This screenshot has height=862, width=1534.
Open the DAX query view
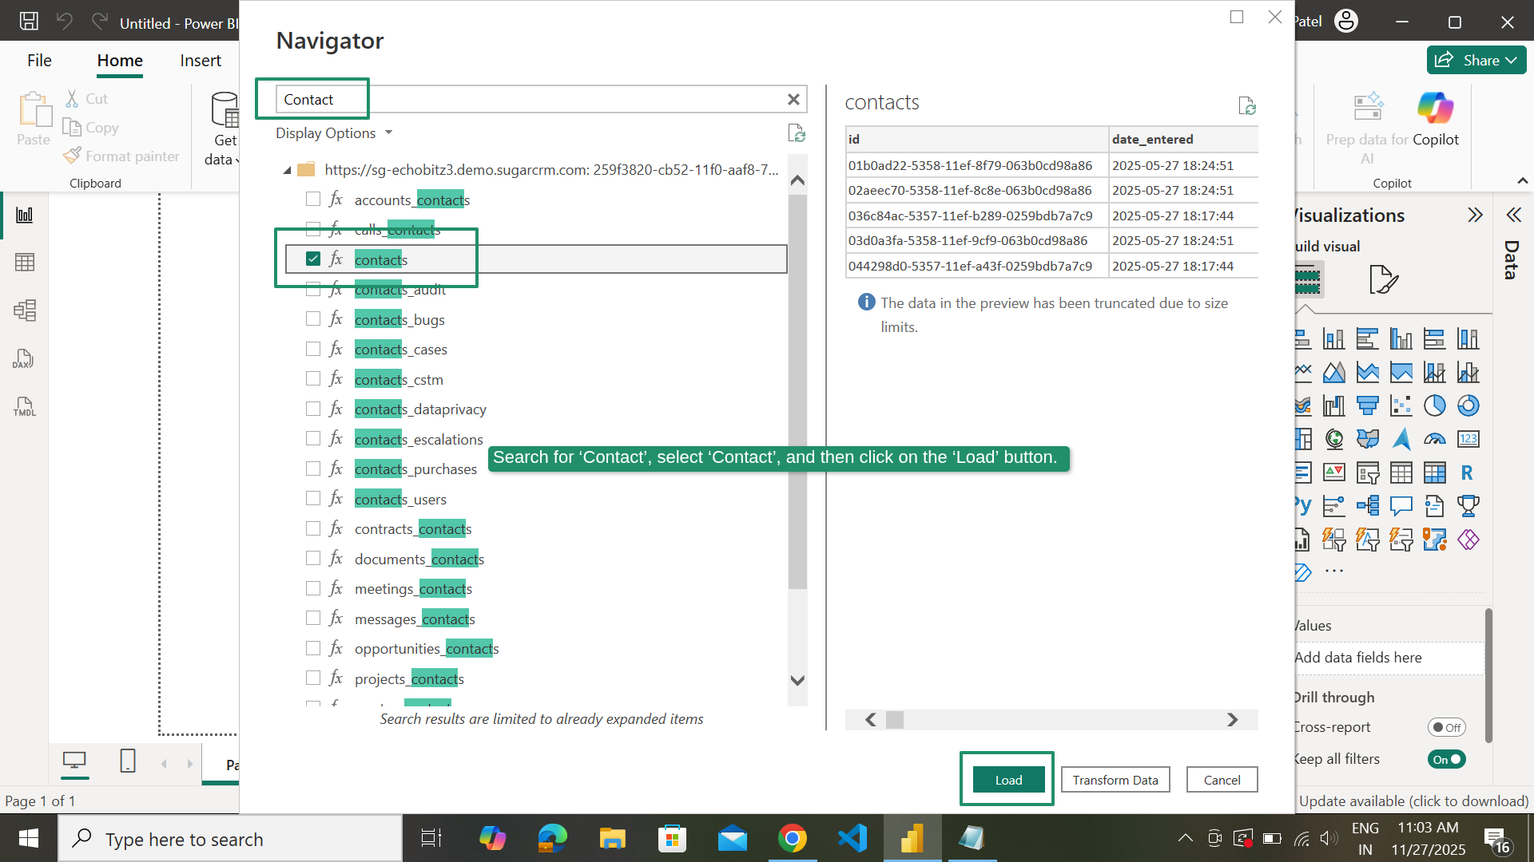[x=24, y=358]
